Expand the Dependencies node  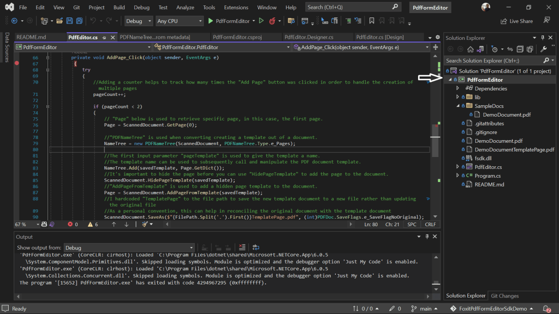point(458,88)
